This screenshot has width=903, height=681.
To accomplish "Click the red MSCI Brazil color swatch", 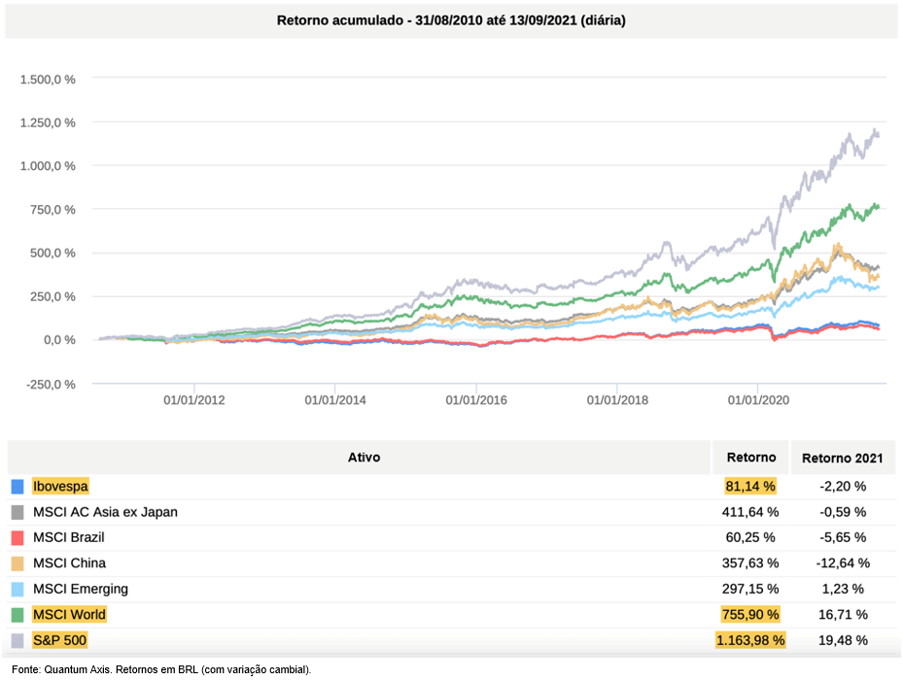I will pyautogui.click(x=17, y=537).
